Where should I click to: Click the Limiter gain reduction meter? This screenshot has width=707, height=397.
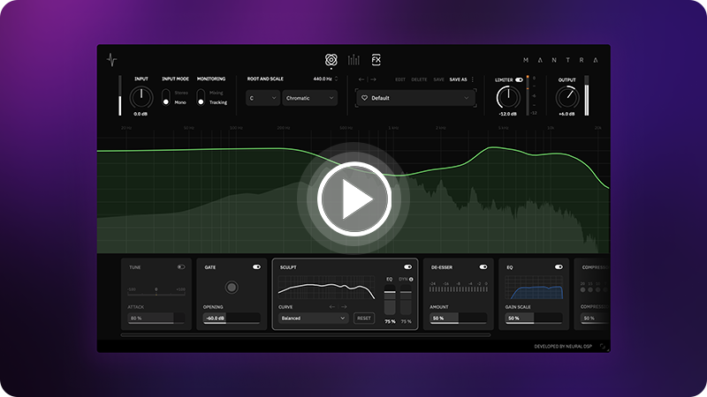528,95
